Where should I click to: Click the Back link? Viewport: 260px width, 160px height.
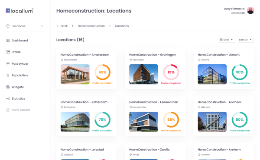click(x=62, y=26)
